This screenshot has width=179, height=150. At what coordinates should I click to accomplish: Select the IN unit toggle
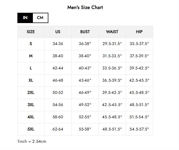pyautogui.click(x=25, y=18)
